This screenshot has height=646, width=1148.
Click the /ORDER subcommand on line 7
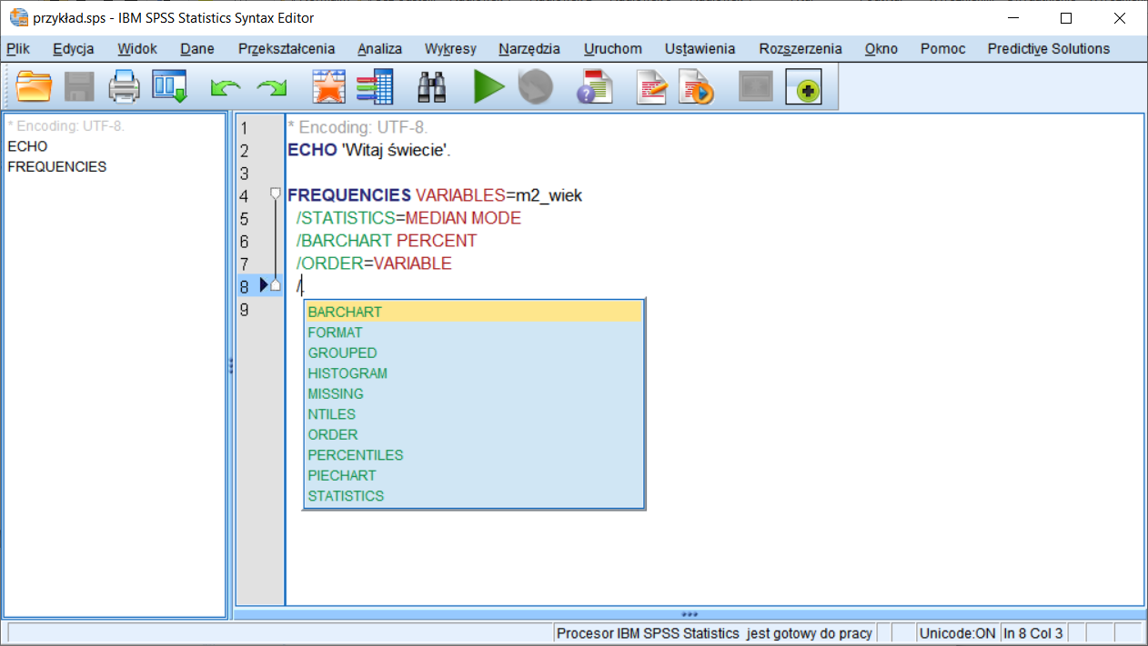point(330,263)
